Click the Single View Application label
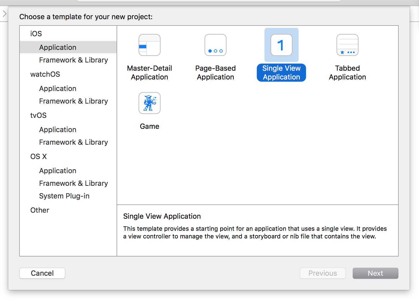419x302 pixels. coord(281,73)
